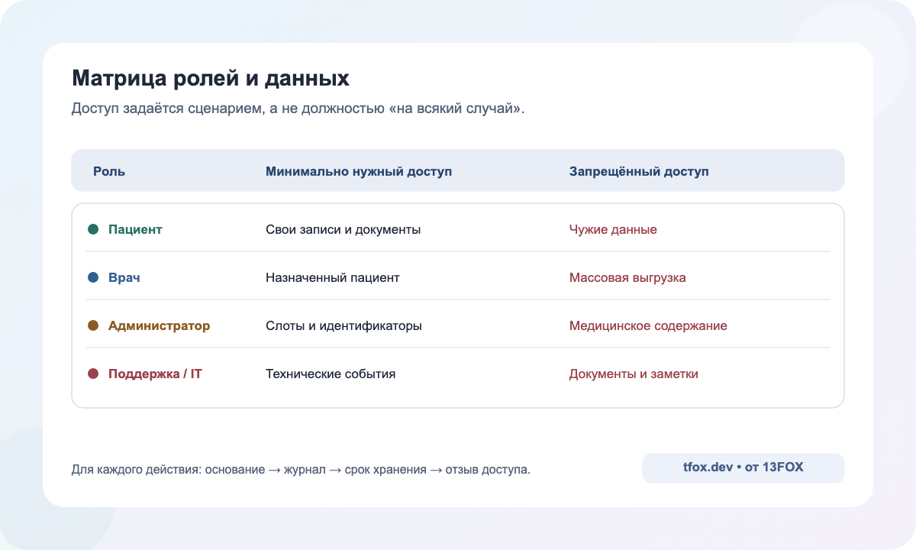Click the red text Медицинское содержание
Viewport: 916px width, 550px height.
click(x=648, y=325)
